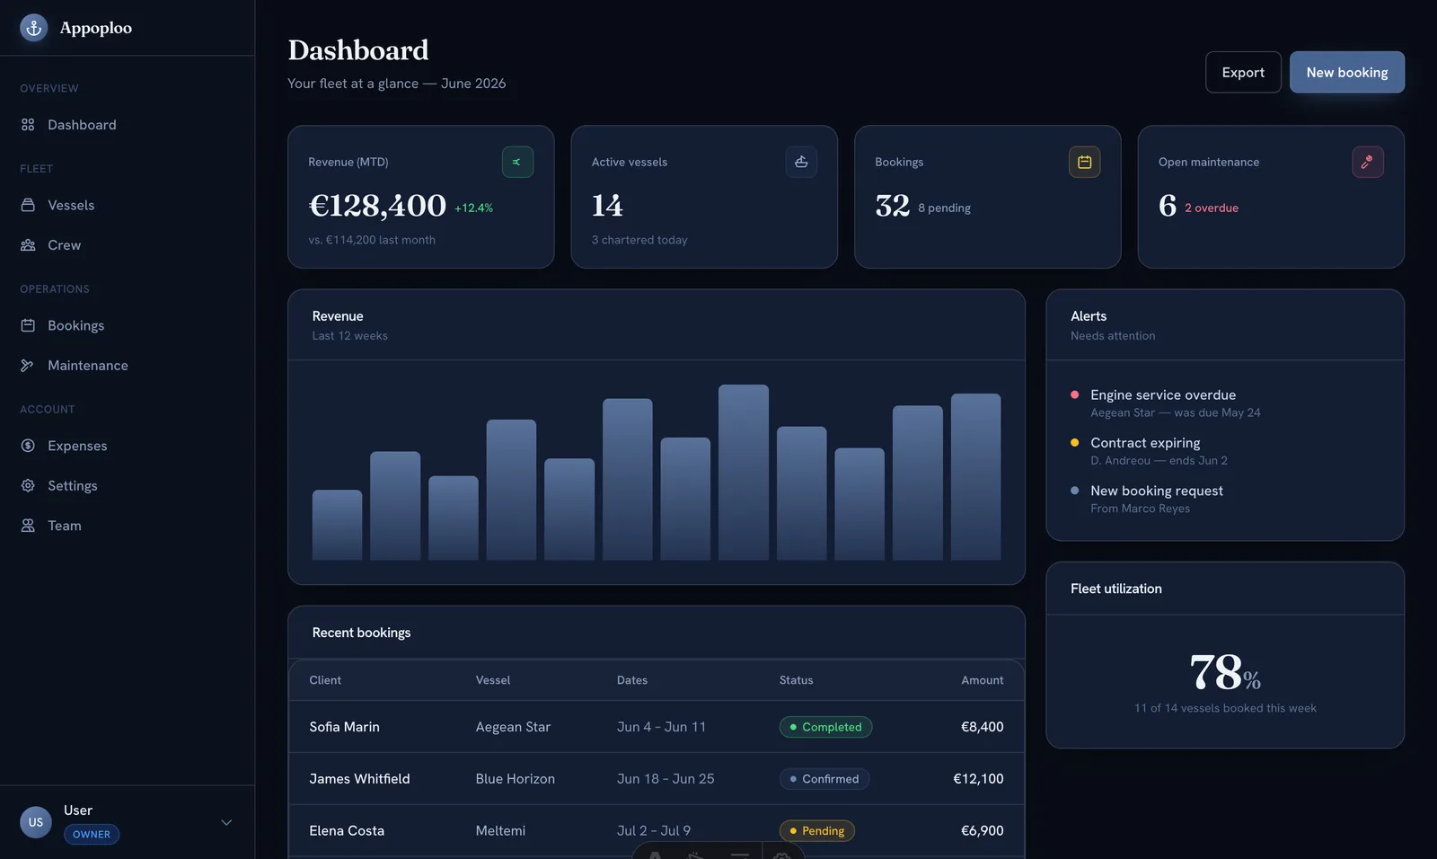
Task: Click the Client column header
Action: click(x=325, y=680)
